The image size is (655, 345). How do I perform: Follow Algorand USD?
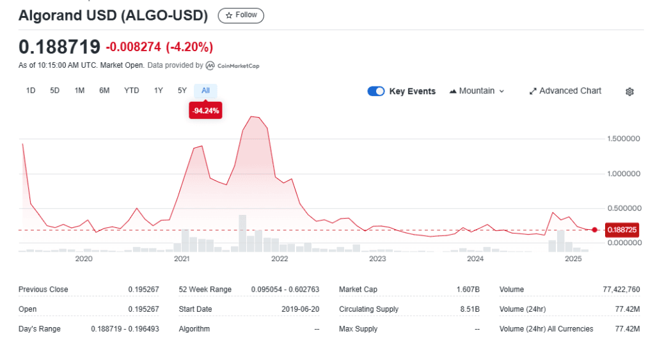(241, 15)
